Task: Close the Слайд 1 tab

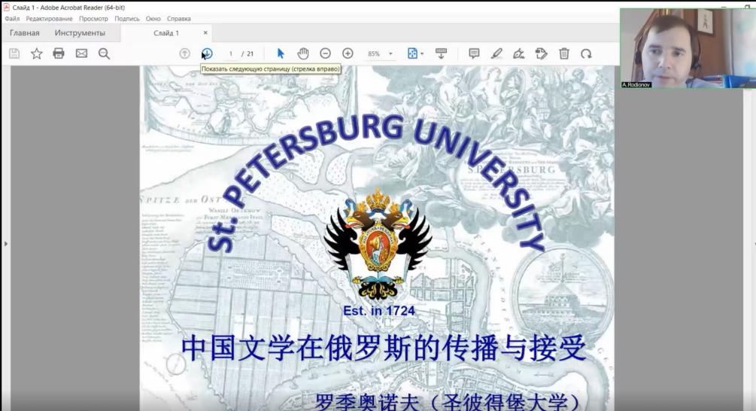Action: pyautogui.click(x=205, y=33)
